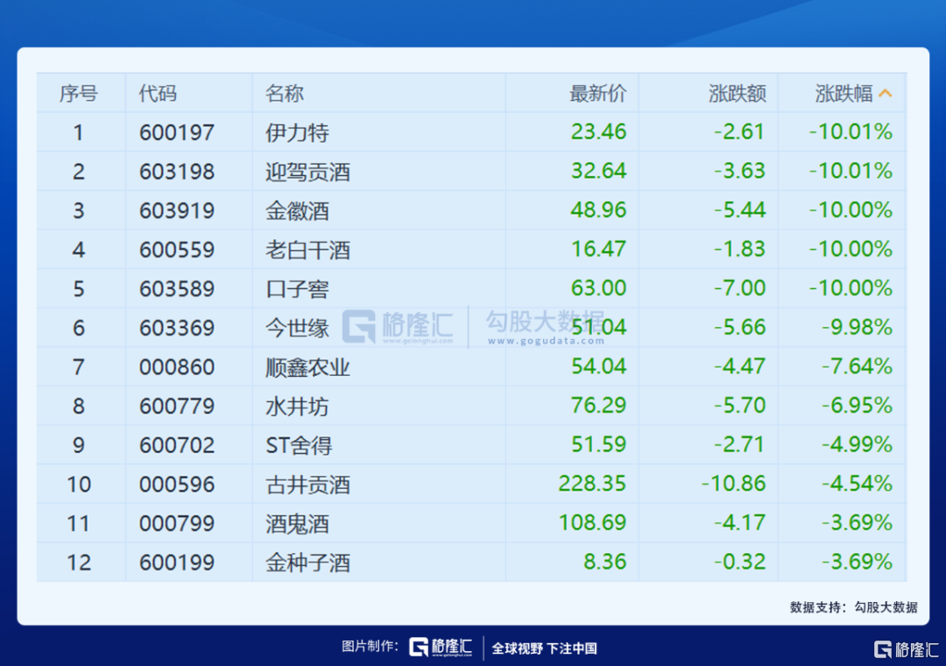Click the 图片制作 label in the footer
946x666 pixels.
370,647
